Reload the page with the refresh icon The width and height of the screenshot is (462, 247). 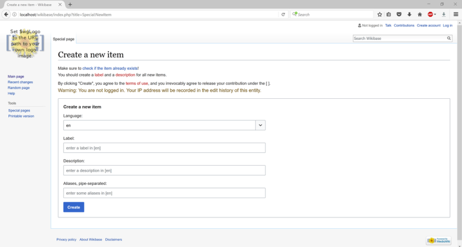[x=283, y=14]
